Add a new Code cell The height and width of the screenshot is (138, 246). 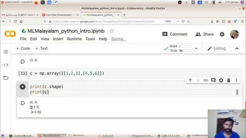click(x=23, y=49)
